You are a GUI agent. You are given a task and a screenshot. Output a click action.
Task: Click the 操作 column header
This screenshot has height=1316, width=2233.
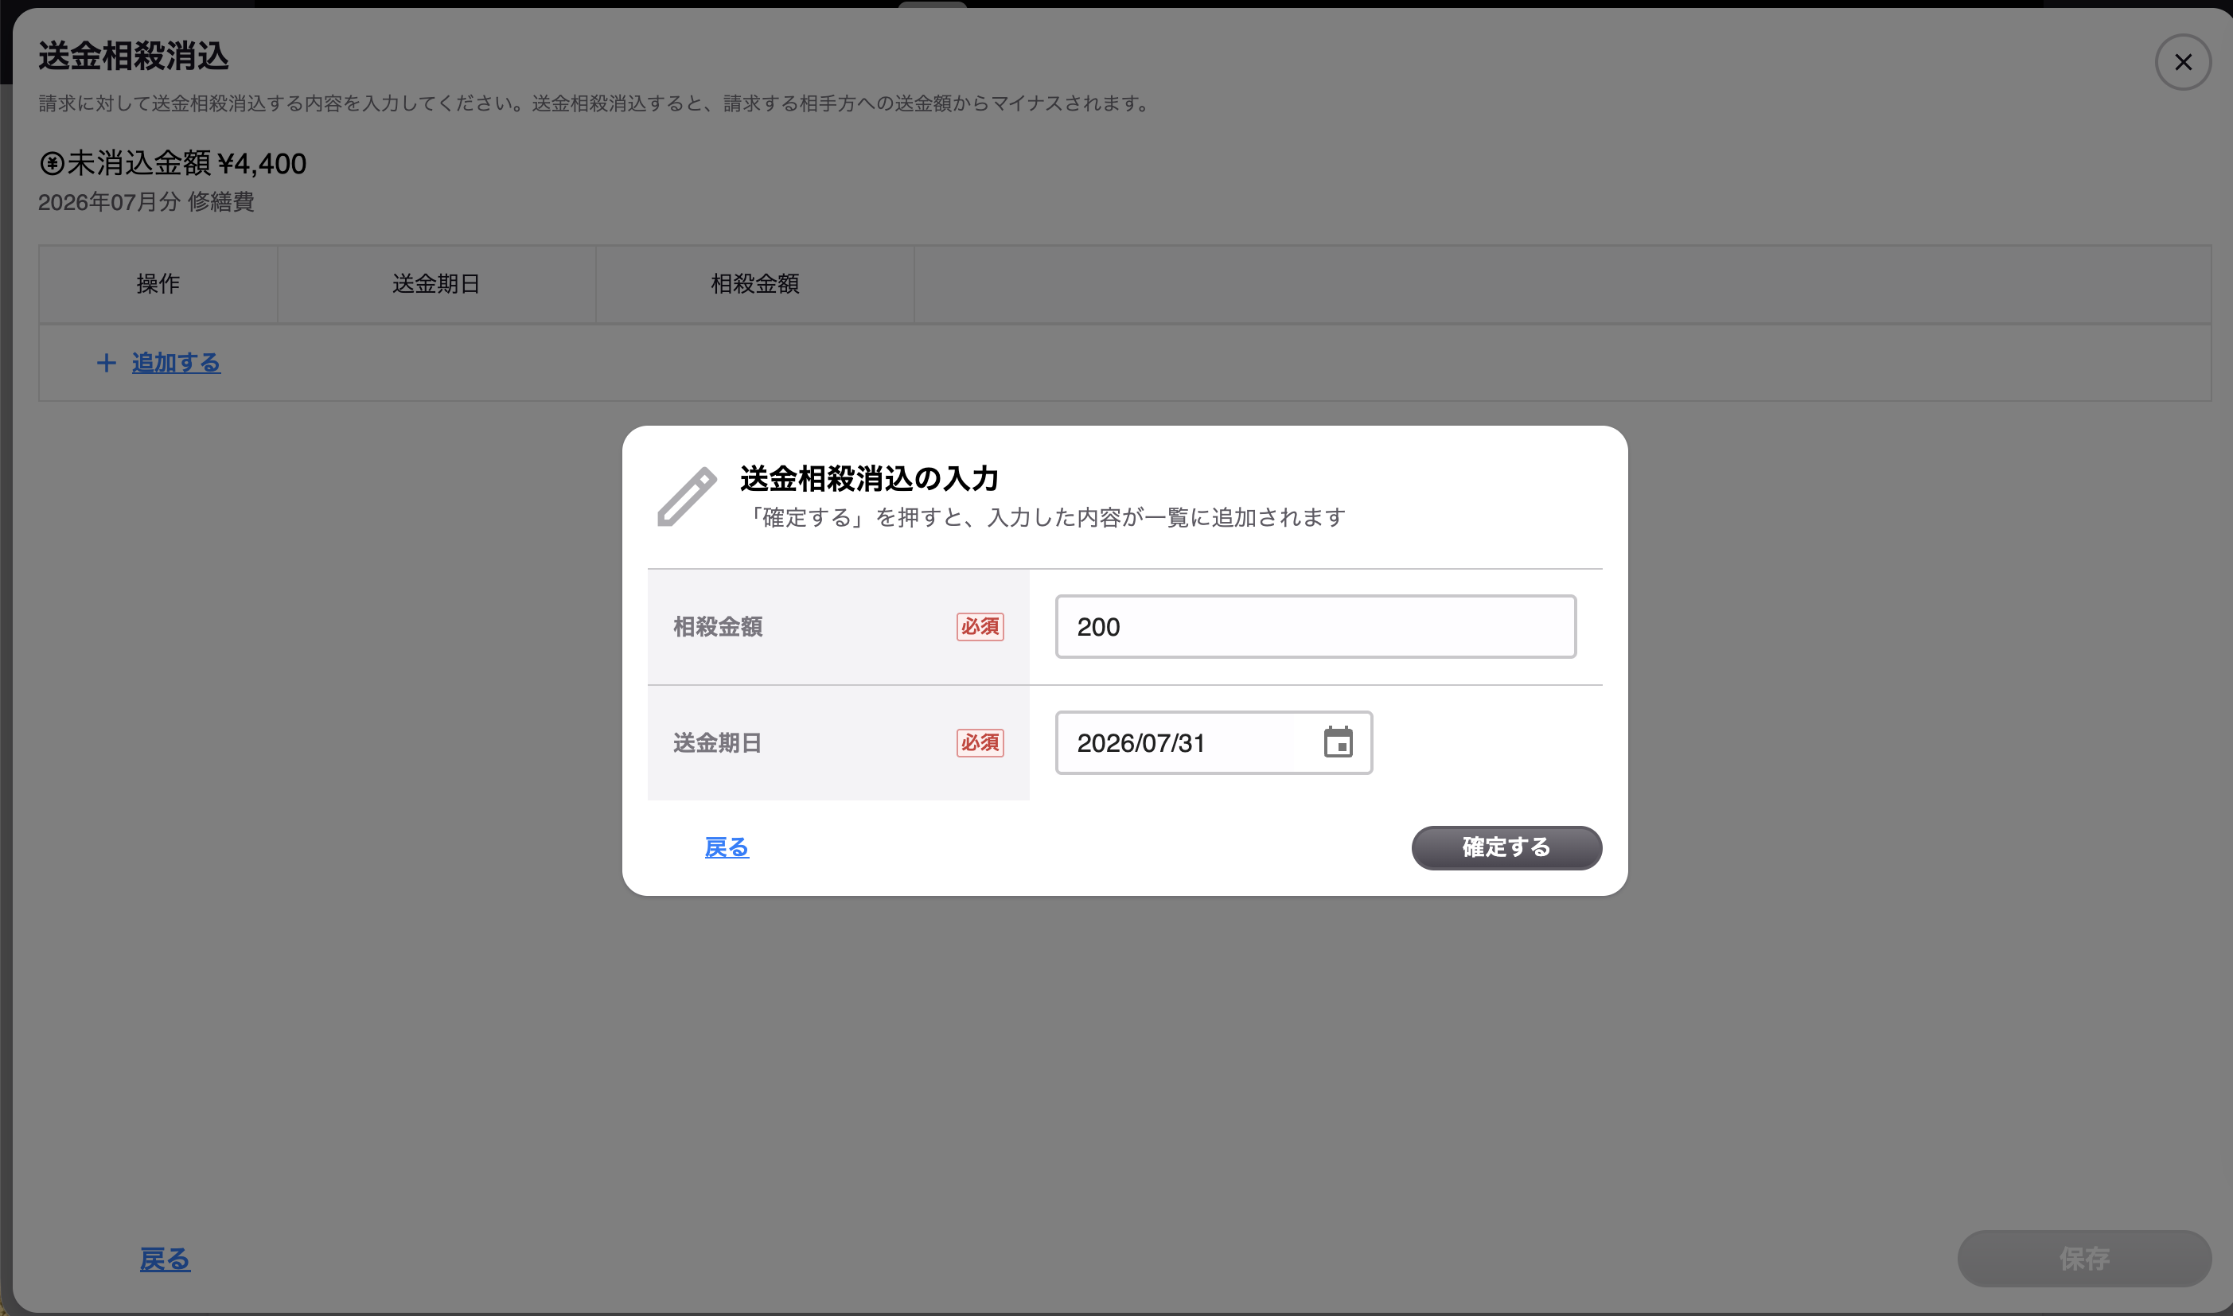pos(158,284)
